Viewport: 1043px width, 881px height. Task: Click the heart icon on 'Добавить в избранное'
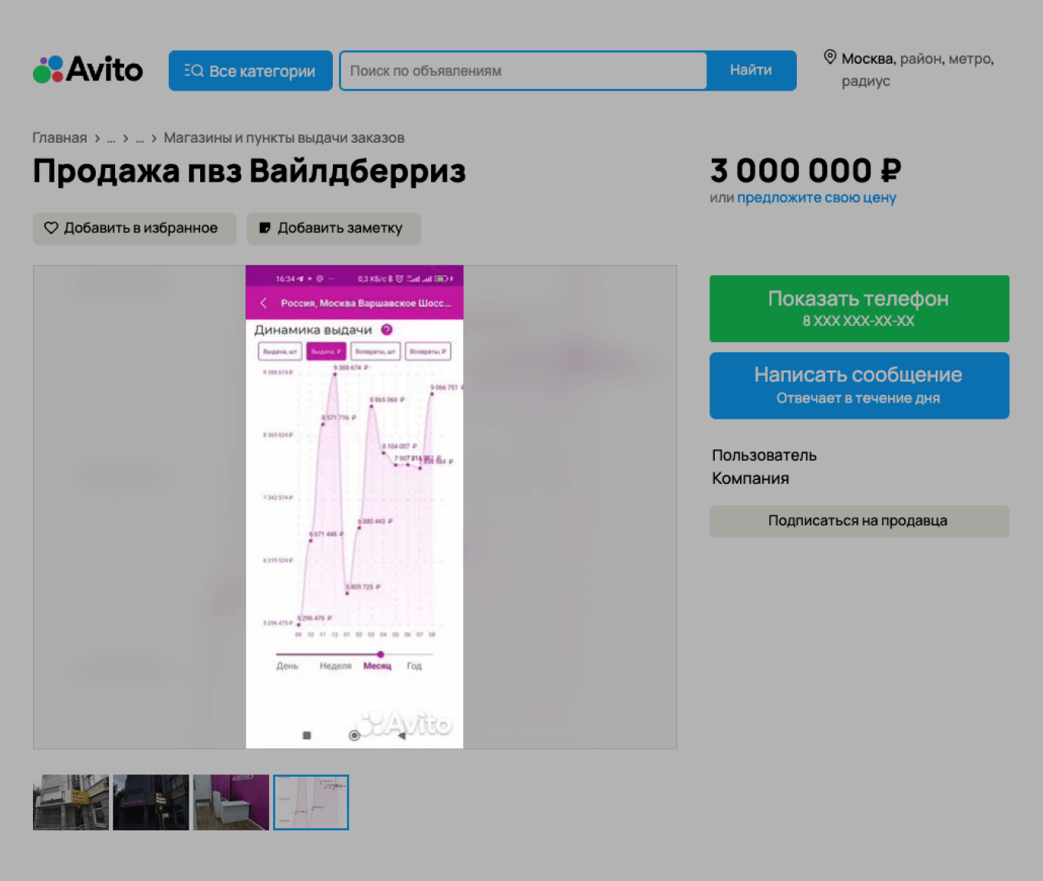pos(51,228)
